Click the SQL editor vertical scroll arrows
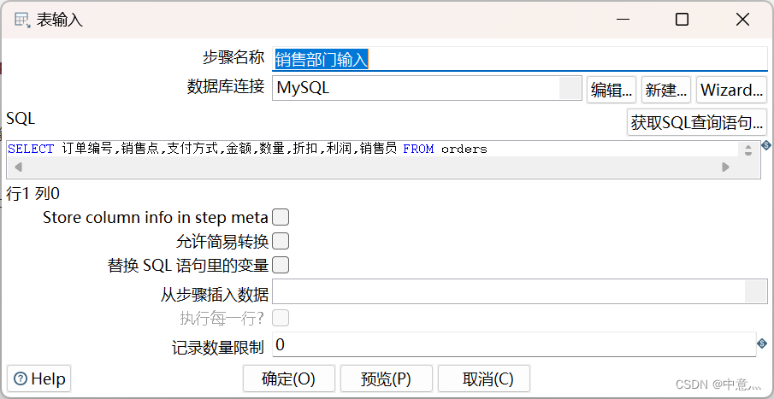The image size is (774, 399). 748,150
